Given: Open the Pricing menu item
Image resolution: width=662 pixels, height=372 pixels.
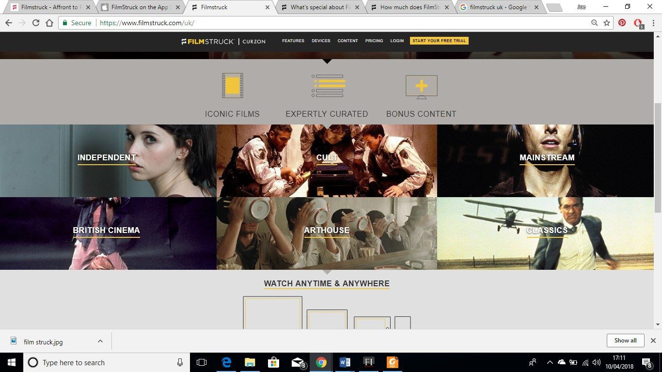Looking at the screenshot, I should 374,41.
